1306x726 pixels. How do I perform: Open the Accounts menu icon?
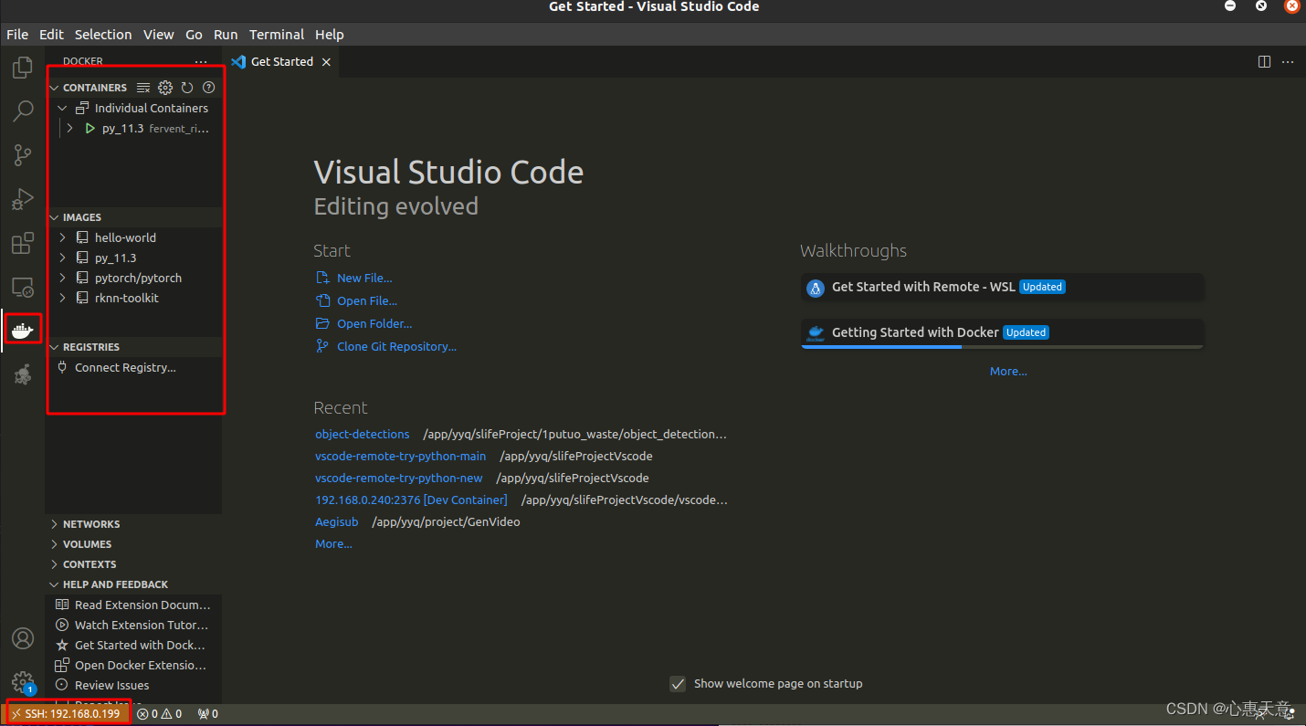[x=22, y=638]
